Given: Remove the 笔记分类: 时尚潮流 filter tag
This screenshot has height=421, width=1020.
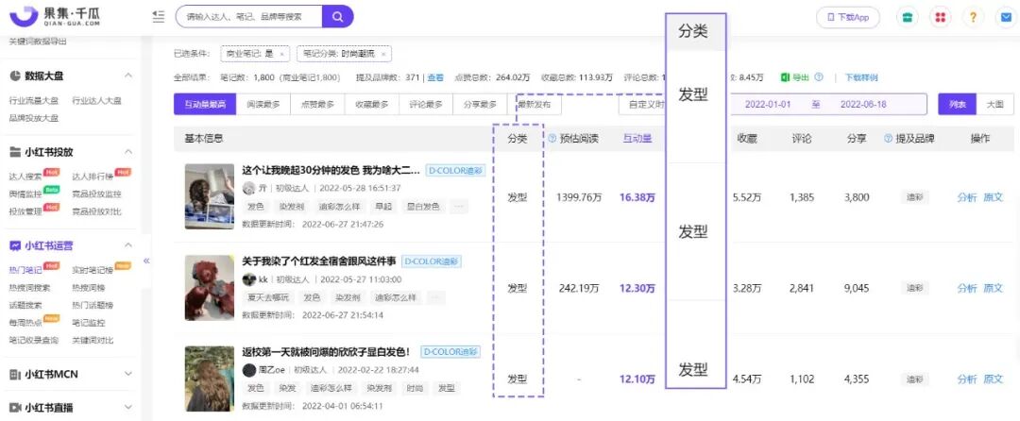Looking at the screenshot, I should [x=383, y=55].
